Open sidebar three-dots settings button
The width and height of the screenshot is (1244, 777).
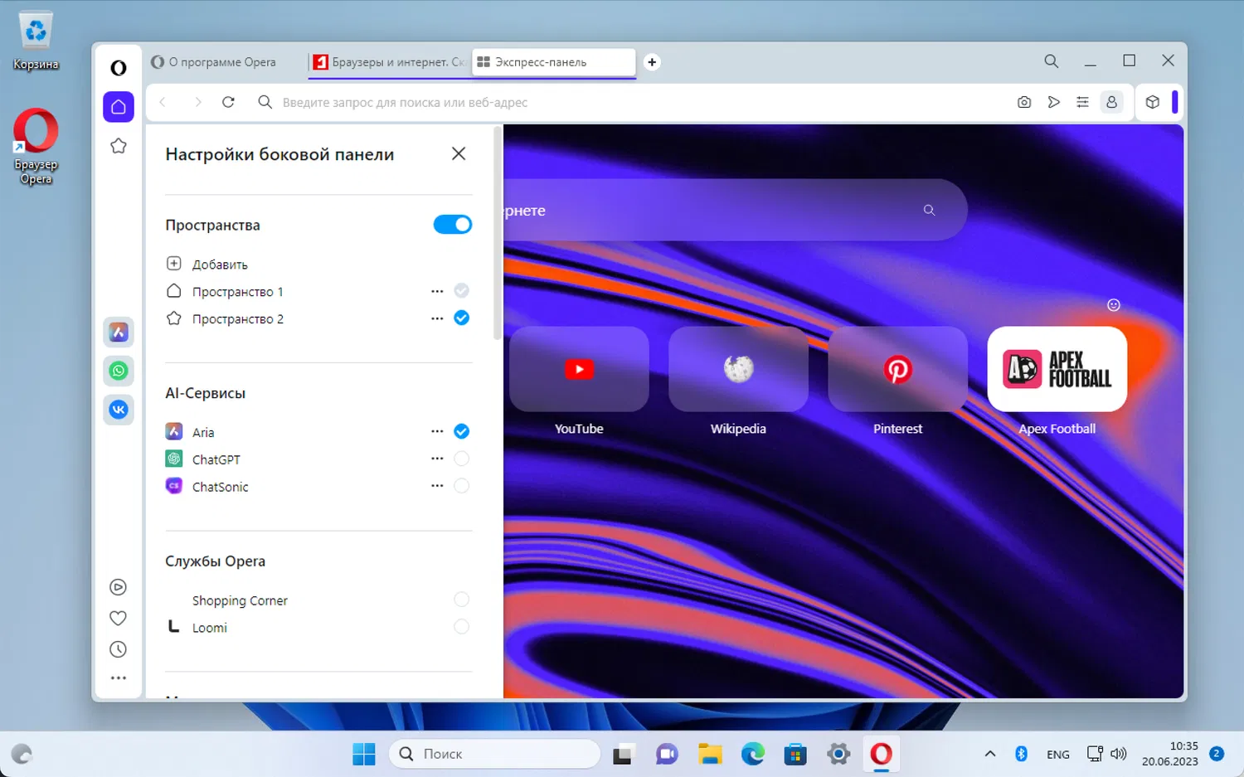119,678
